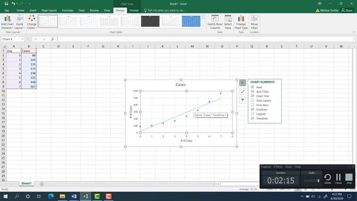Viewport: 357px width, 201px height.
Task: Select cell A1 labeled Day
Action: pos(13,51)
